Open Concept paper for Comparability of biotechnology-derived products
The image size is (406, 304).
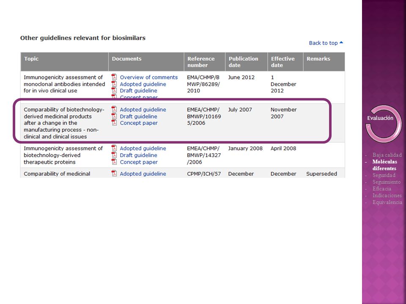tap(139, 123)
